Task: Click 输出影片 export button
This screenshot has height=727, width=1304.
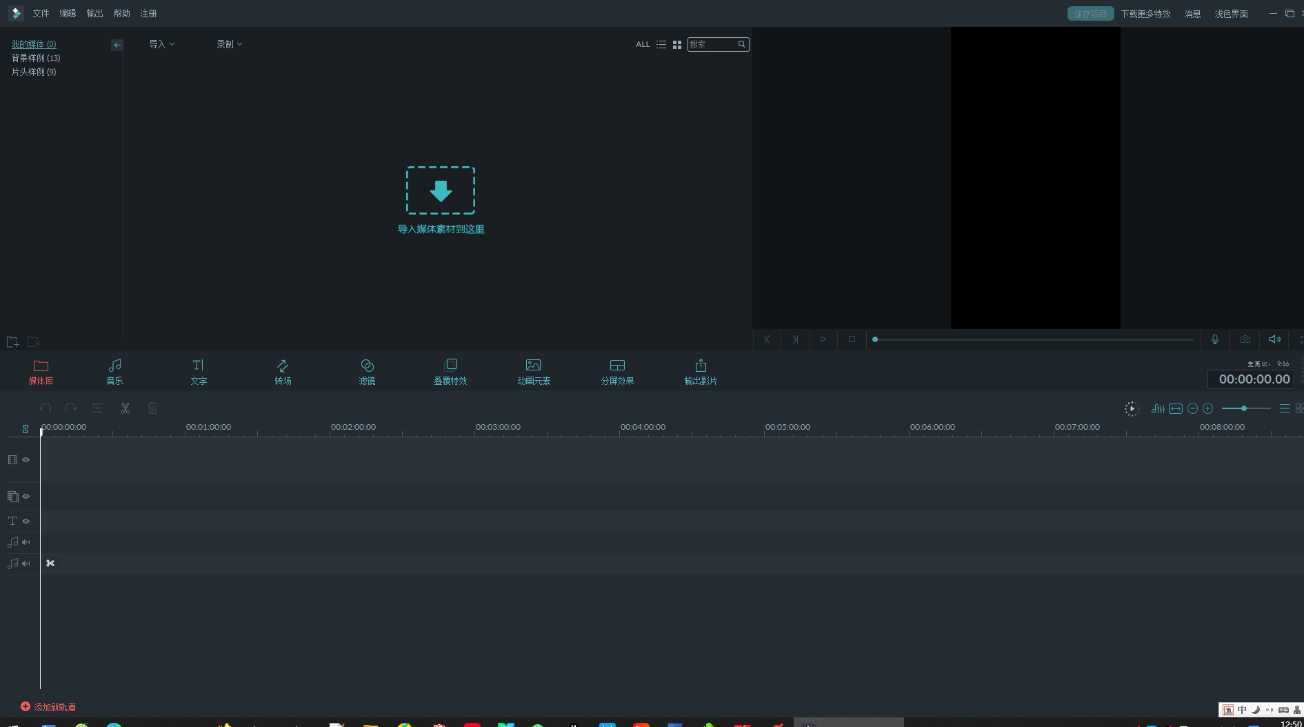Action: click(701, 372)
